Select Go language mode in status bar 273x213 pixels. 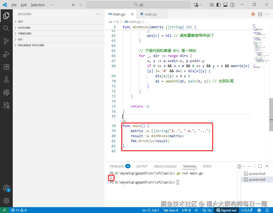pyautogui.click(x=207, y=210)
